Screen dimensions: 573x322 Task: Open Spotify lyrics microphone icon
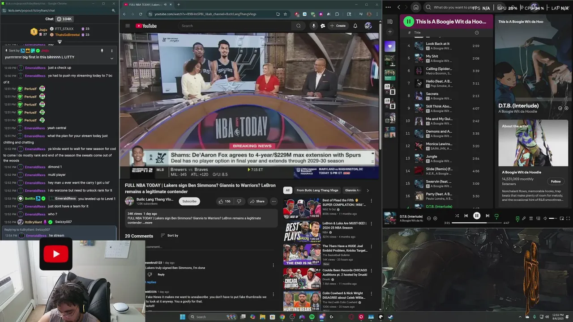tap(524, 219)
